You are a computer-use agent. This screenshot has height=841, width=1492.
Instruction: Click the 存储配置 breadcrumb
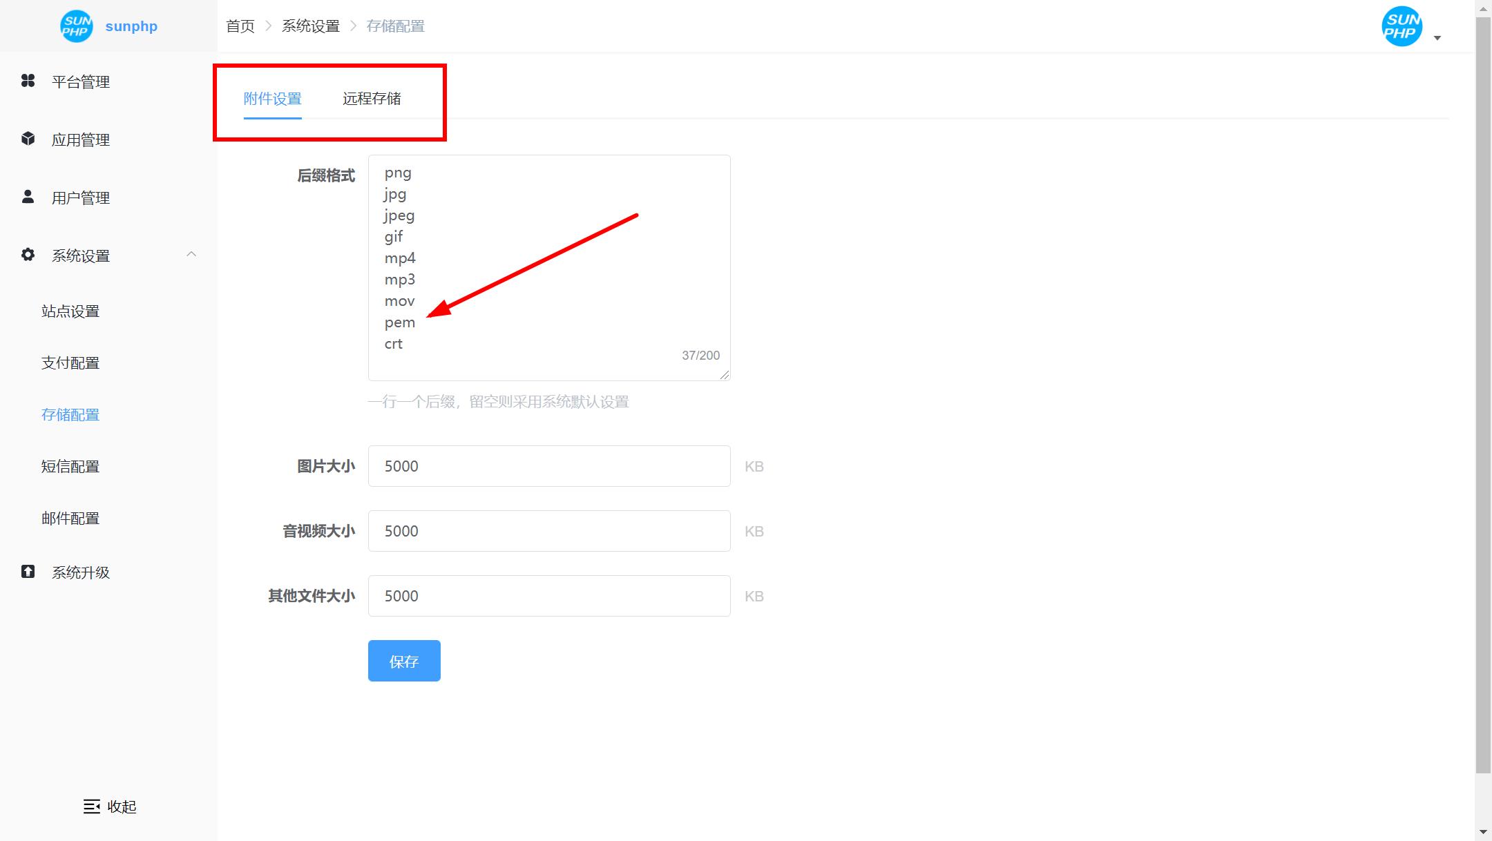(x=395, y=26)
